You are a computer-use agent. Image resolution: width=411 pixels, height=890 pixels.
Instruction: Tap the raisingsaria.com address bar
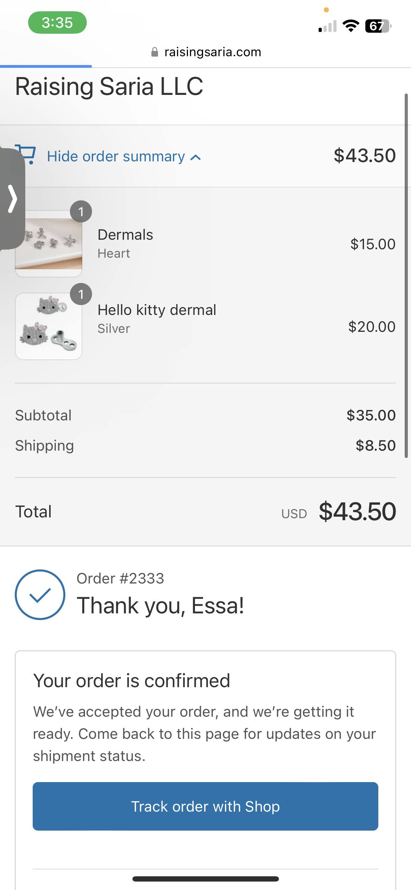pos(213,52)
